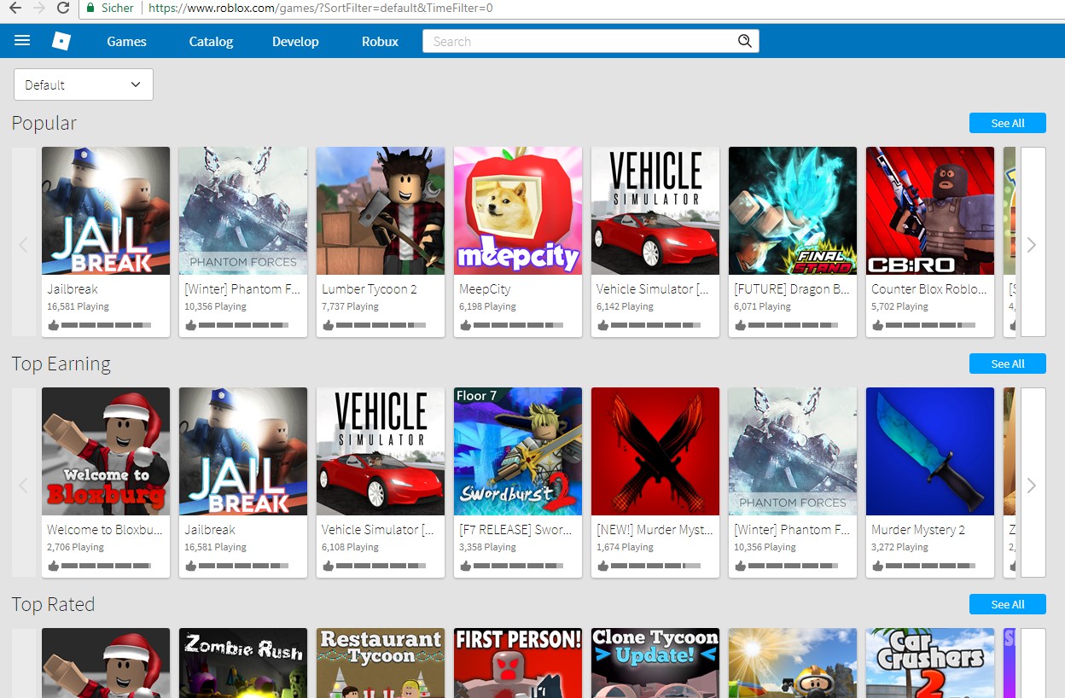Click thumbs-up icon on Murder Mystery 2 card
This screenshot has height=698, width=1065.
pyautogui.click(x=878, y=566)
